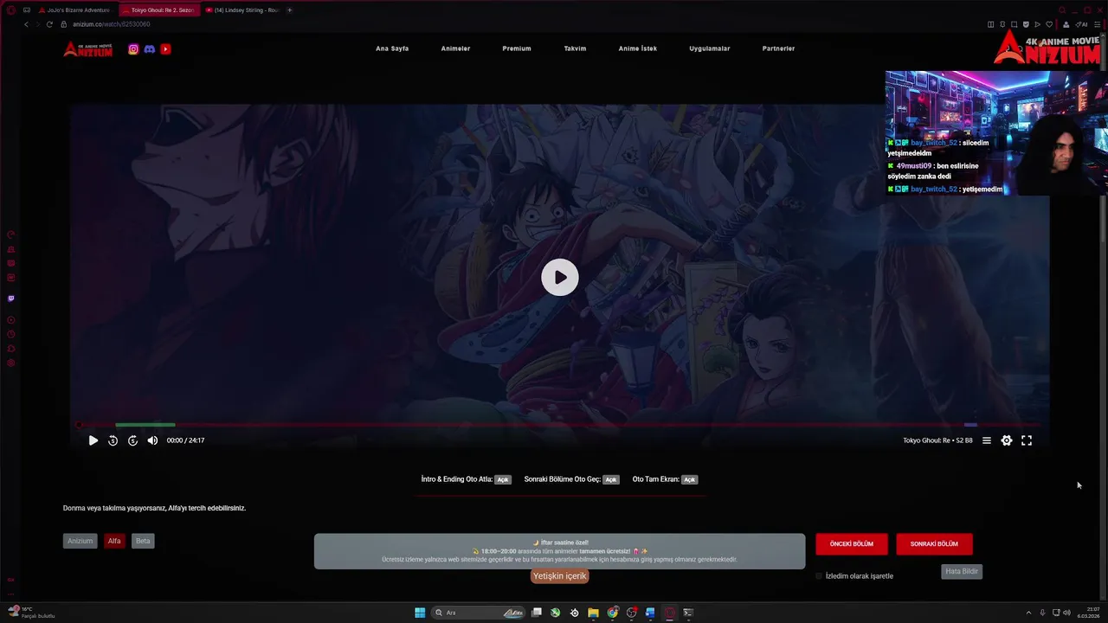Open Anizium's Instagram page icon
Image resolution: width=1108 pixels, height=623 pixels.
pos(133,49)
